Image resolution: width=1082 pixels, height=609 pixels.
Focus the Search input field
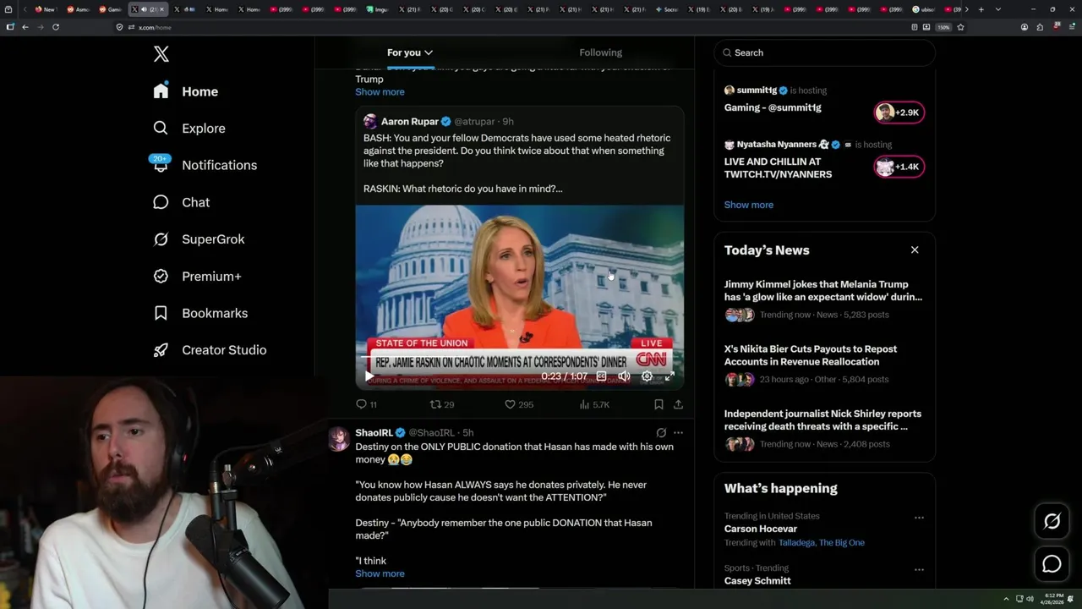[x=824, y=52]
